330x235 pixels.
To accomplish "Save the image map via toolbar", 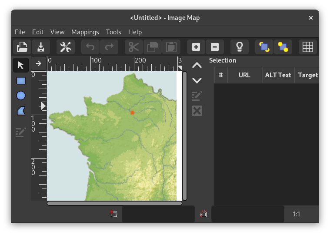I will pos(40,47).
